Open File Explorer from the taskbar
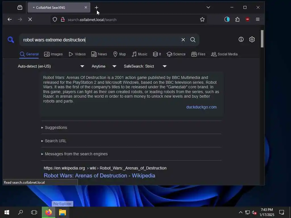The width and height of the screenshot is (291, 218). click(x=63, y=212)
